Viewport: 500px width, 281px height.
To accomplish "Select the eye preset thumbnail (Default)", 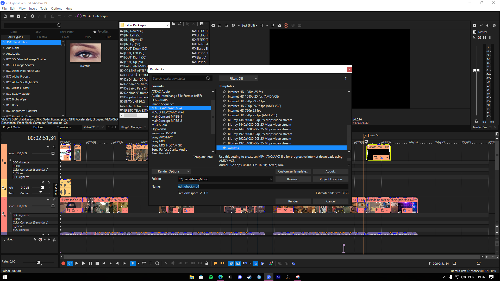I will pos(86,53).
